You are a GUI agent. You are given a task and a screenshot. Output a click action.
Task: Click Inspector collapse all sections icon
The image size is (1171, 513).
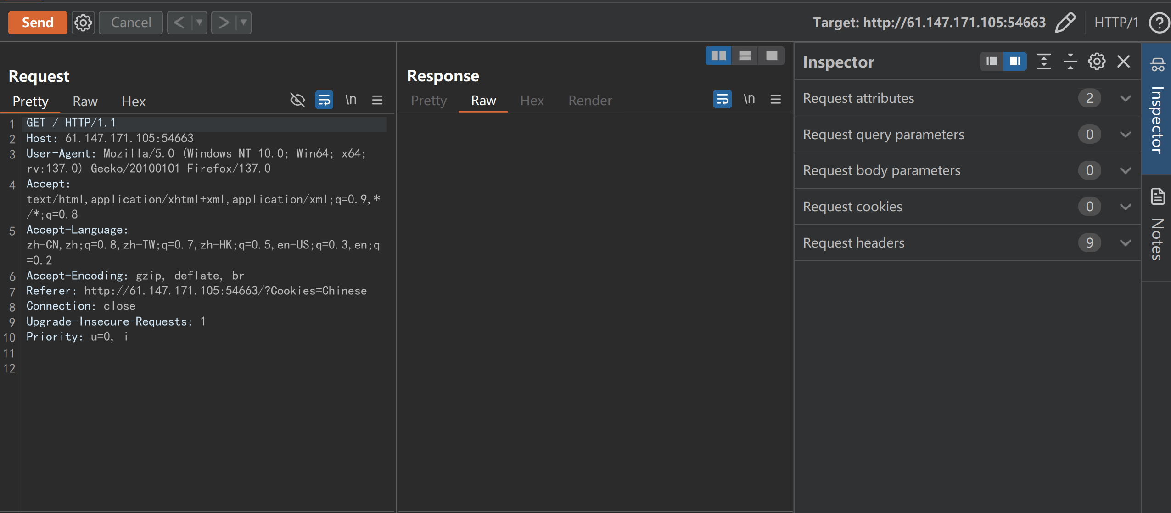(1070, 62)
